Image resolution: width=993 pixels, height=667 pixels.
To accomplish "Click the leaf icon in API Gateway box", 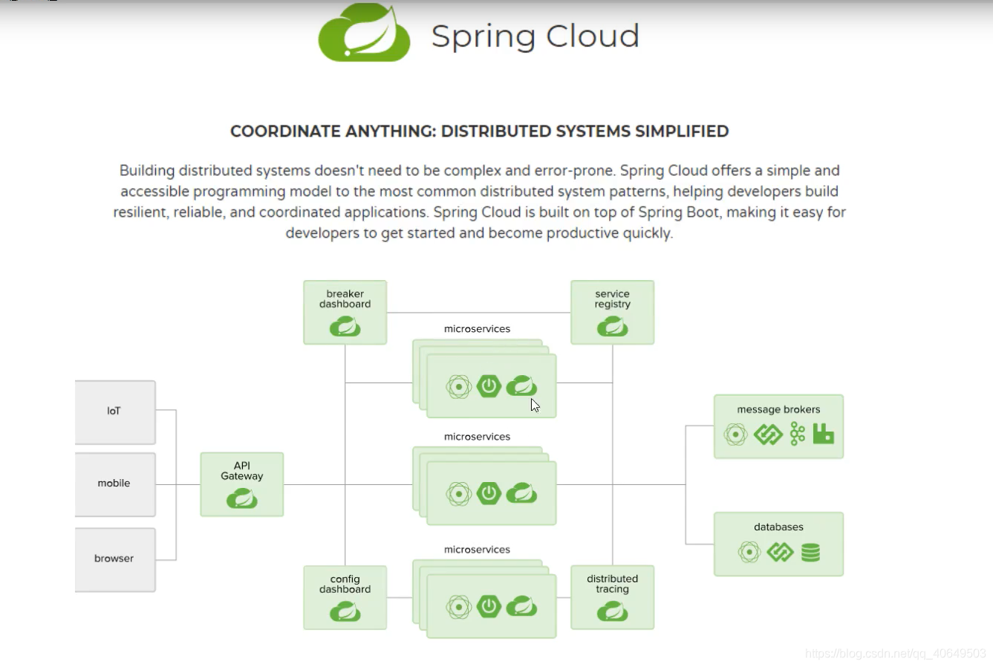I will [242, 498].
